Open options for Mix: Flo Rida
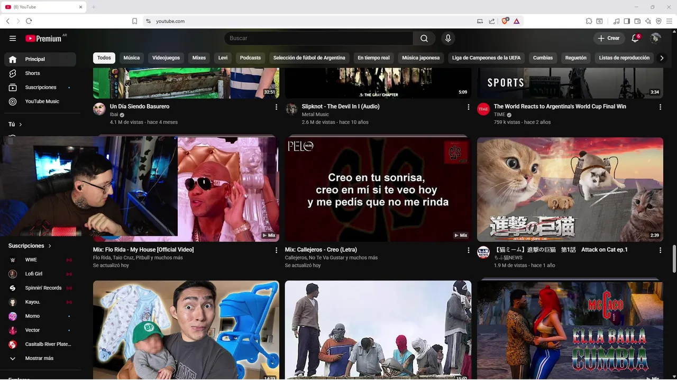The image size is (677, 380). [276, 250]
